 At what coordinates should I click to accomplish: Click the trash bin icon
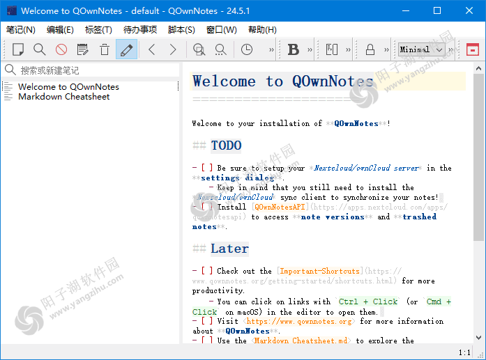(x=105, y=49)
